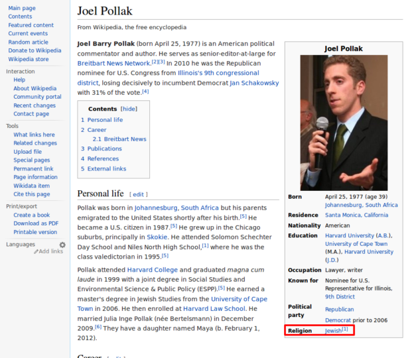
Task: Click Download as PDF
Action: point(36,223)
